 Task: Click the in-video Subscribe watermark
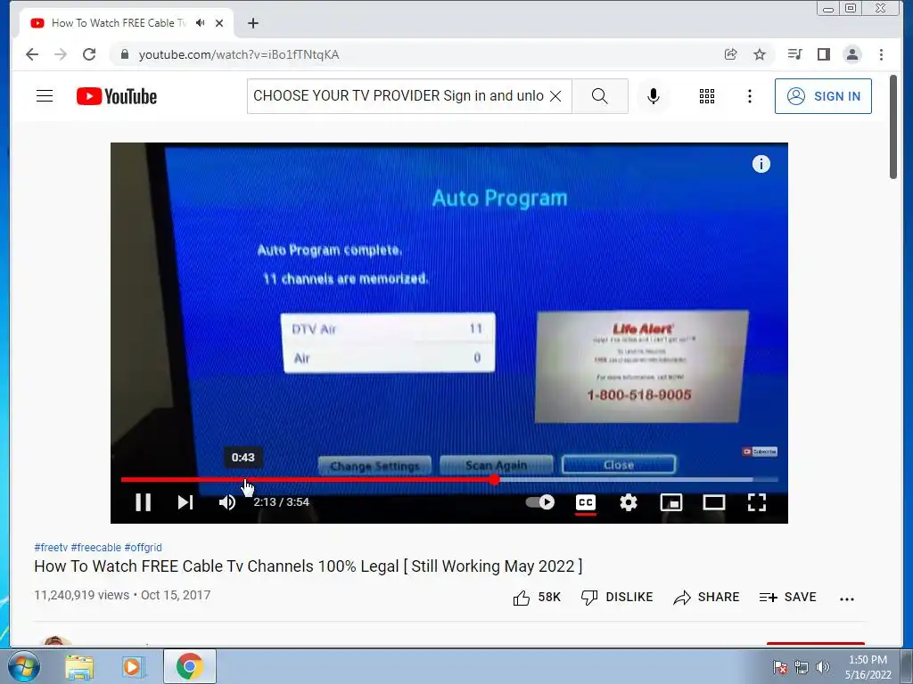pos(760,452)
